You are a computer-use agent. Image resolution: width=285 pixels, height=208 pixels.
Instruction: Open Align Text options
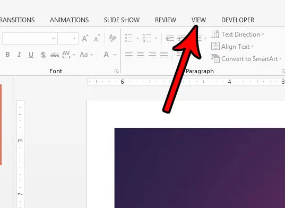(x=232, y=47)
